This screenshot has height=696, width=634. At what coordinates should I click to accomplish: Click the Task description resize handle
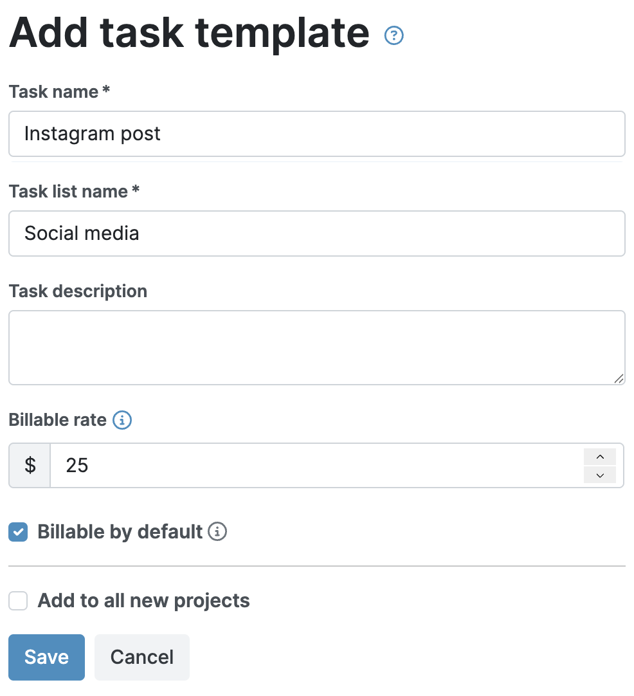point(619,379)
